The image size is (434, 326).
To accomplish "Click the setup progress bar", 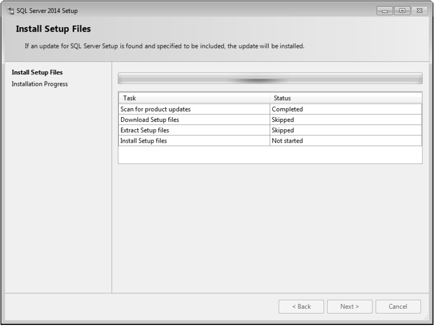I will (x=270, y=78).
